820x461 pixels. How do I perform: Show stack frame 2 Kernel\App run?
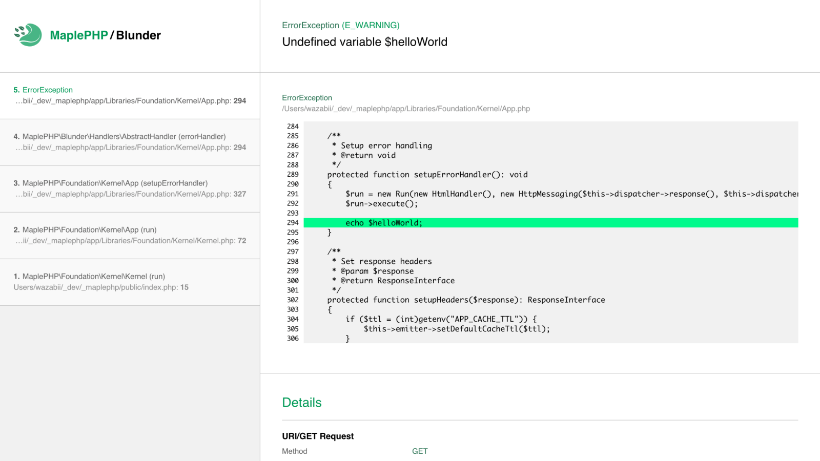click(x=130, y=236)
